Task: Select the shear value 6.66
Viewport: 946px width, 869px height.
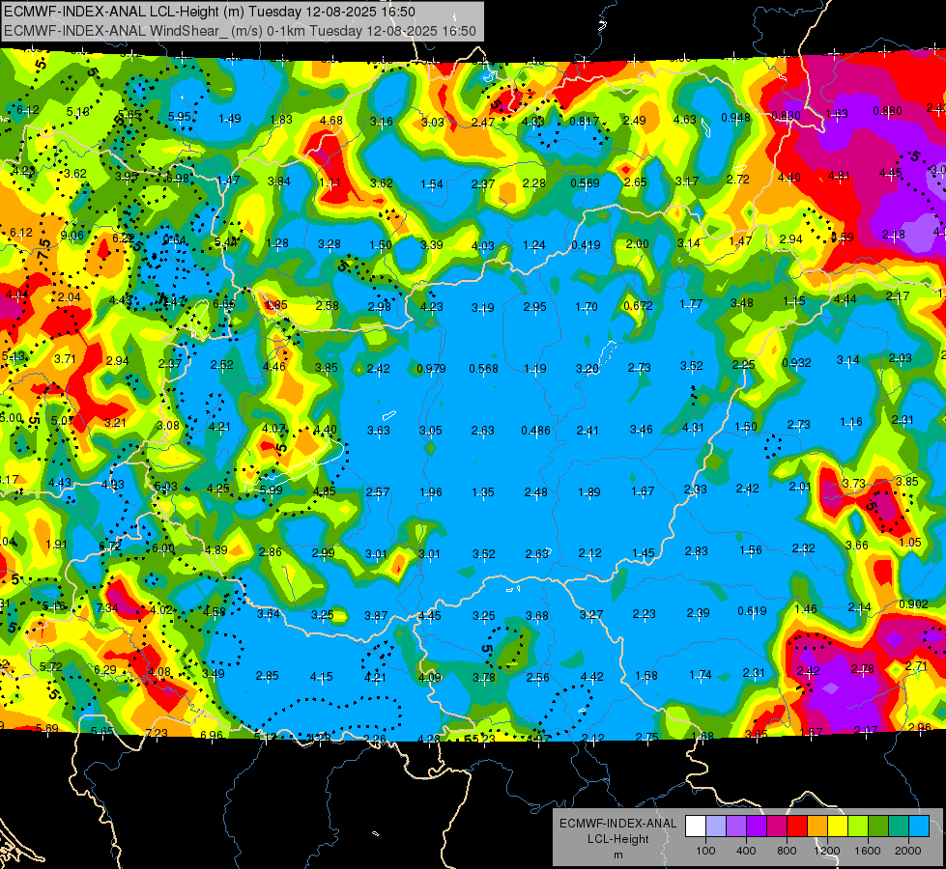Action: tap(224, 304)
